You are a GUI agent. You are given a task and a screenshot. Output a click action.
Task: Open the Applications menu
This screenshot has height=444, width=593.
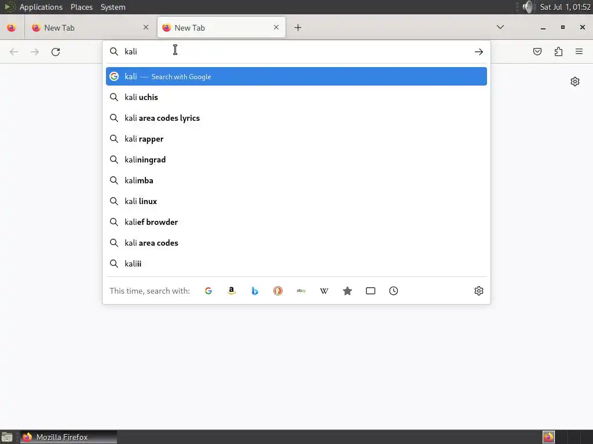(41, 7)
